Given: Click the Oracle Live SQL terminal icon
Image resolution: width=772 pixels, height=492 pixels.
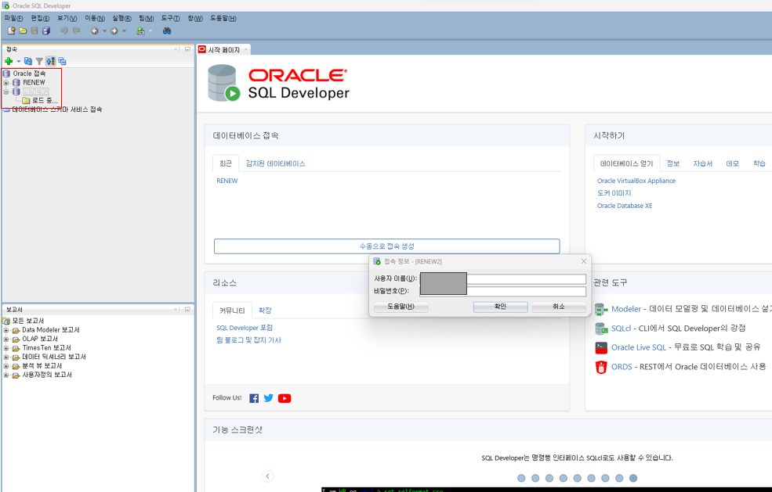Looking at the screenshot, I should (601, 347).
